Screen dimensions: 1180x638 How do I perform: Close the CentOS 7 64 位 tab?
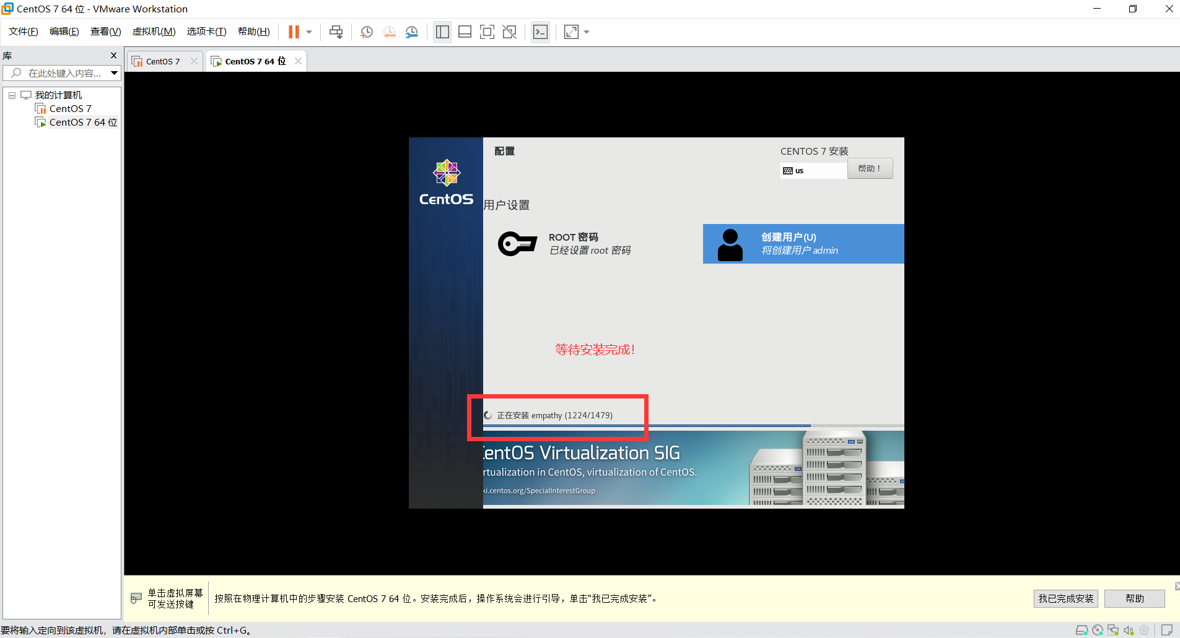tap(298, 61)
